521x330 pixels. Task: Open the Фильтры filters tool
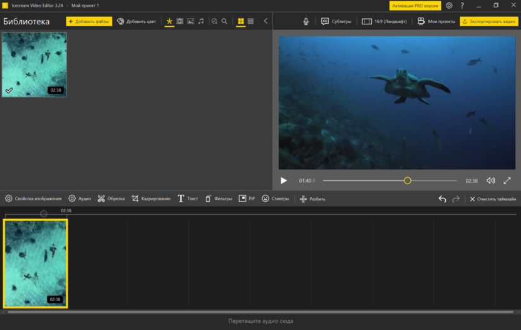click(219, 199)
